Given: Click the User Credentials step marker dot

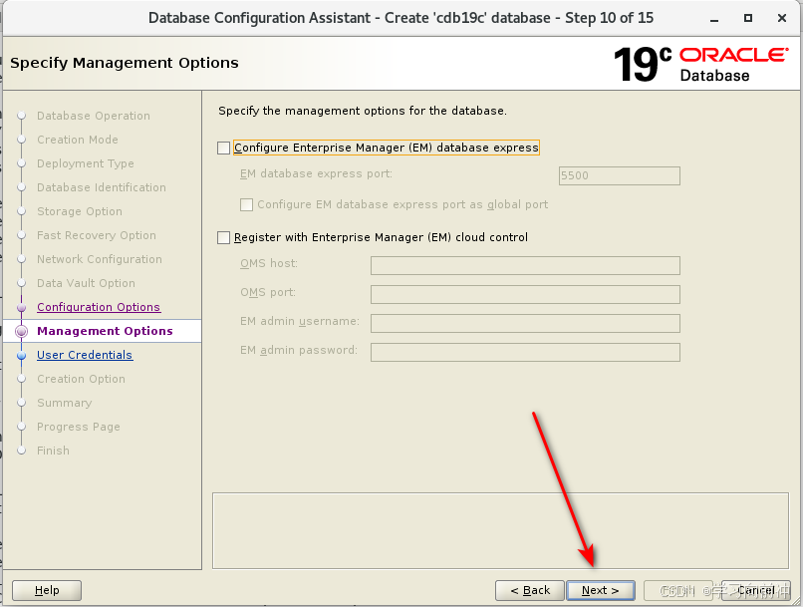Looking at the screenshot, I should pyautogui.click(x=21, y=355).
